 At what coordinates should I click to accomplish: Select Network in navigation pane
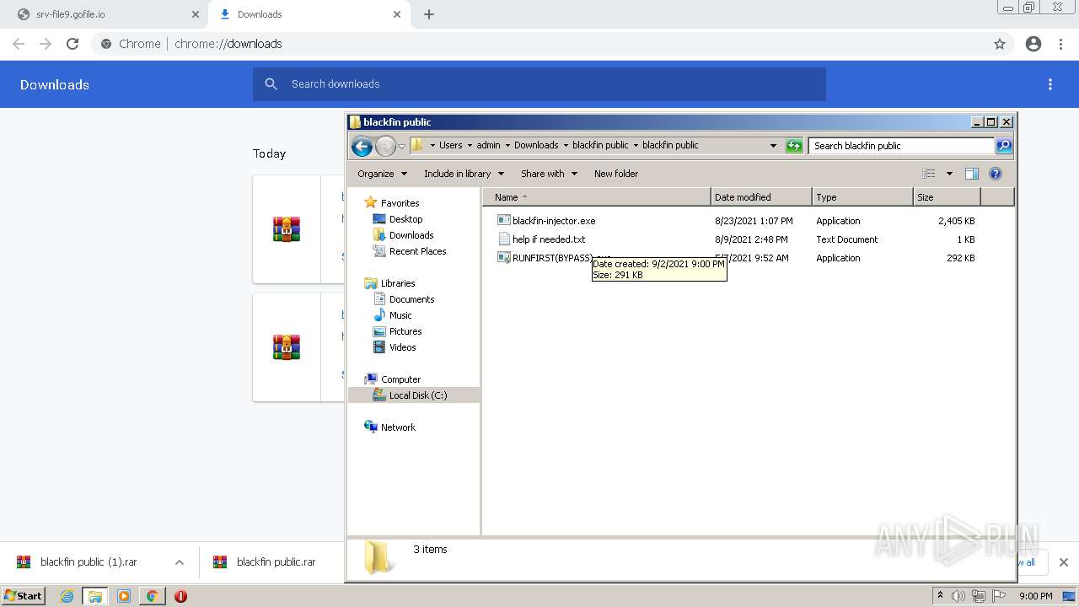pos(398,427)
